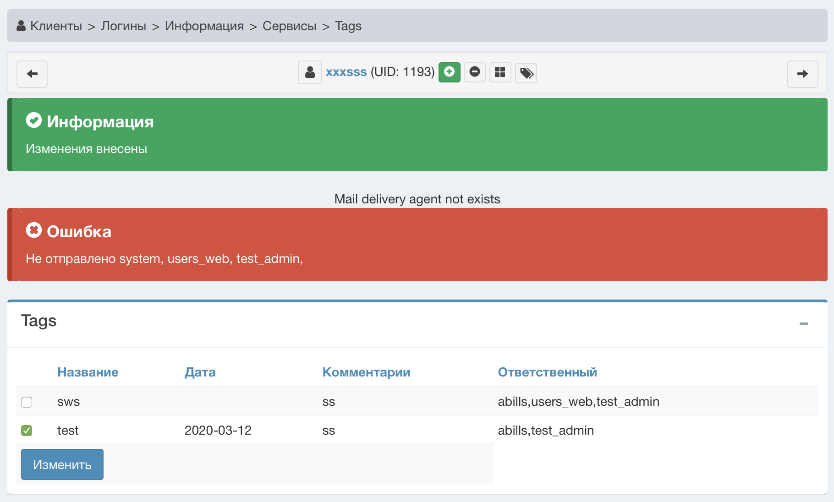The height and width of the screenshot is (502, 834).
Task: Open the xxxsss user link
Action: (x=346, y=72)
